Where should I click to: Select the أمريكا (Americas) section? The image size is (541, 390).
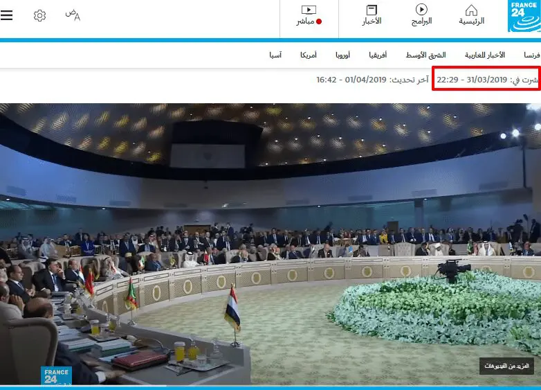[309, 55]
